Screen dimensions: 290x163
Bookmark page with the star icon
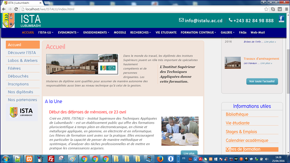266,9
